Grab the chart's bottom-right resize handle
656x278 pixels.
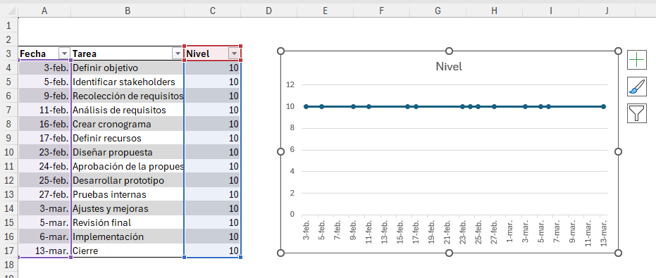coord(619,253)
